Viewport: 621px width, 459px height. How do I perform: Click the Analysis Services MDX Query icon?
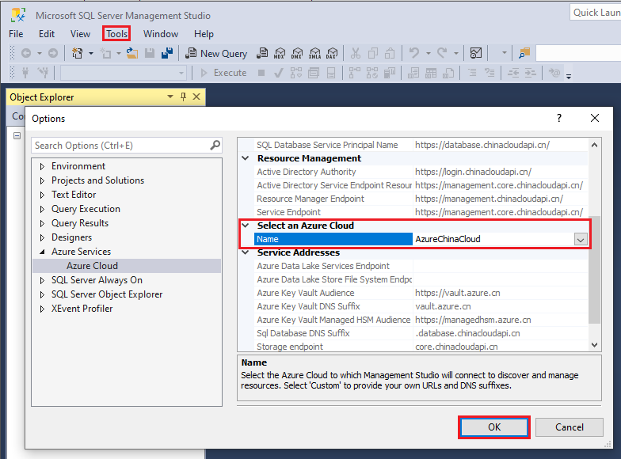[x=280, y=53]
